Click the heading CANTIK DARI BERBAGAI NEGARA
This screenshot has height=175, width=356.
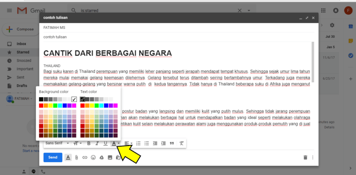coord(108,53)
